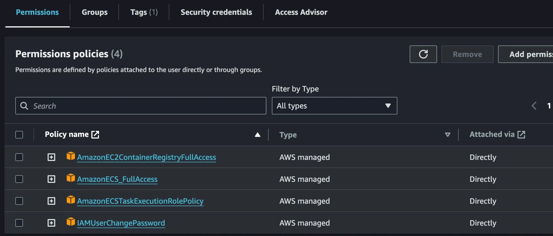Expand the AmazonEC2ContainerRegistryFullAccess policy details
This screenshot has height=236, width=553.
pos(51,157)
